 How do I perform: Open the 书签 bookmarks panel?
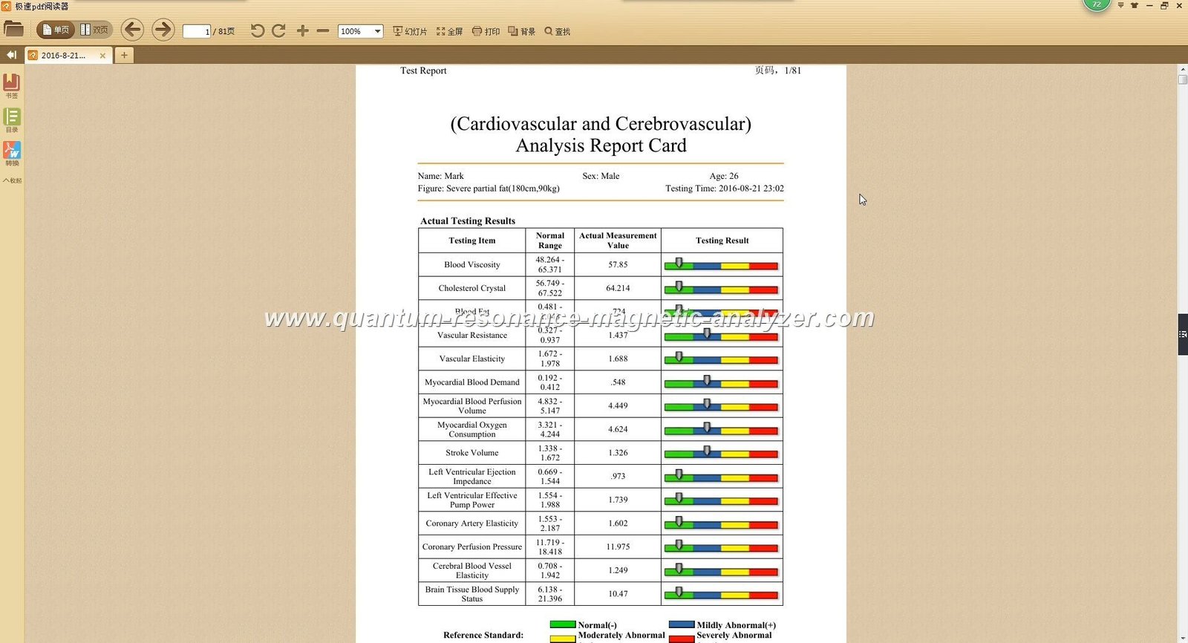click(x=12, y=85)
